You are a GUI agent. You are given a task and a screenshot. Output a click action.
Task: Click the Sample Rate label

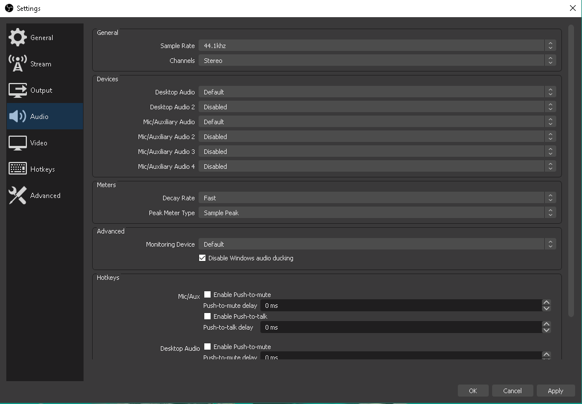[x=177, y=46]
